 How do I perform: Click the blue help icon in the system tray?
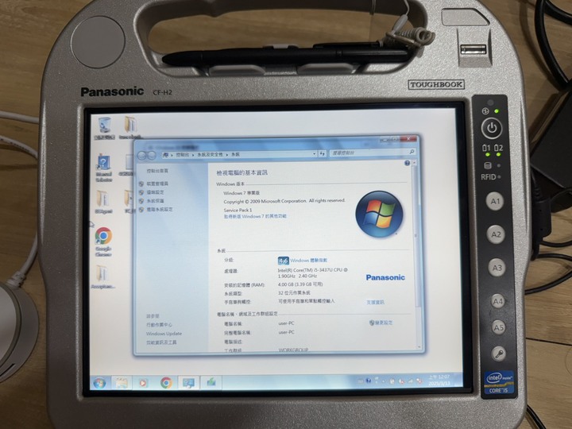[369, 381]
